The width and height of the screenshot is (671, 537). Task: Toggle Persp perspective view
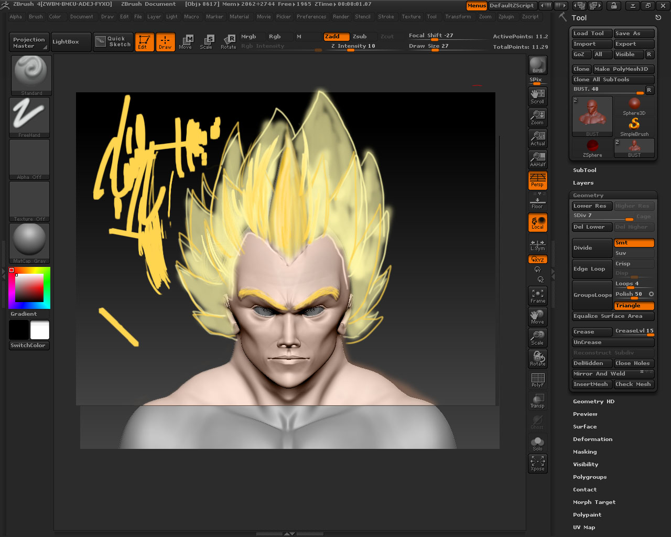(x=537, y=180)
